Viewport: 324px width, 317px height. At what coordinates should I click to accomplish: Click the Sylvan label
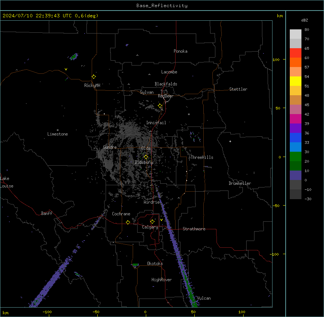[147, 92]
